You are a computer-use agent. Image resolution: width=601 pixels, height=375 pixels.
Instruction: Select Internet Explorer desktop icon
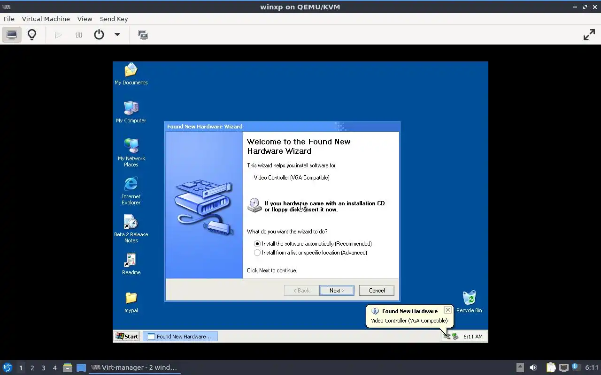coord(131,191)
